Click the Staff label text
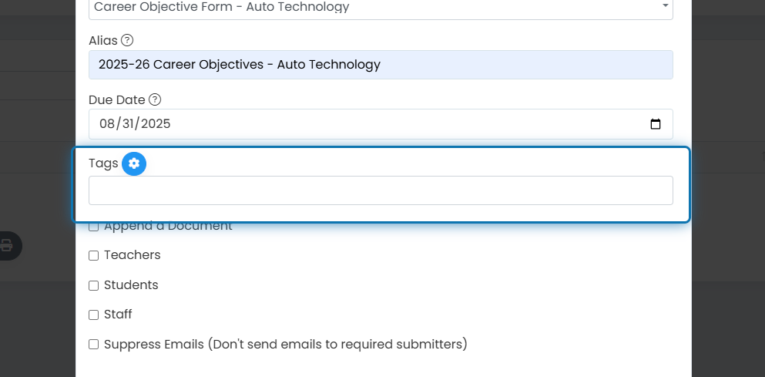Viewport: 765px width, 377px height. click(x=118, y=314)
